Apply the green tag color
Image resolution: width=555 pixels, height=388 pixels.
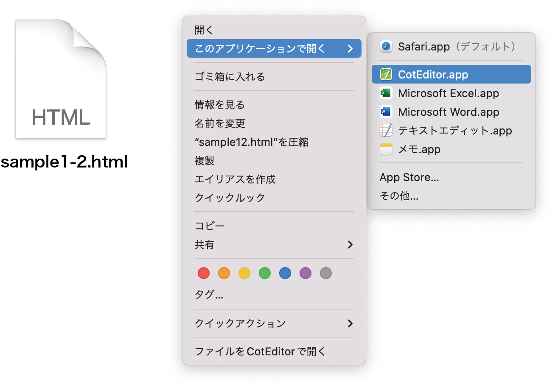[265, 273]
